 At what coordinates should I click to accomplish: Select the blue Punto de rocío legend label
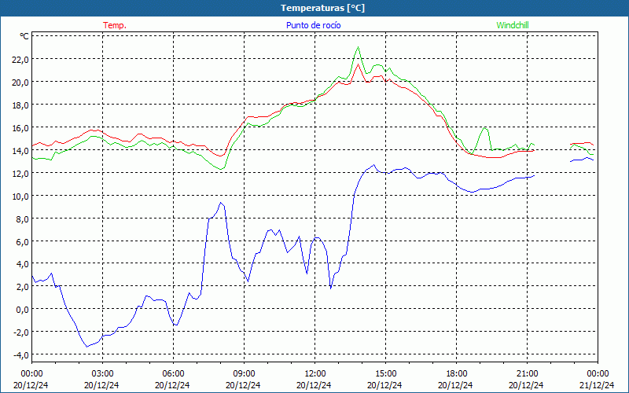pos(313,25)
